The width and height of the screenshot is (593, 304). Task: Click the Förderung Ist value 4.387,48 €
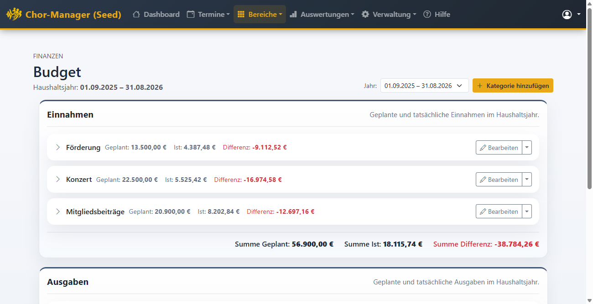point(200,147)
